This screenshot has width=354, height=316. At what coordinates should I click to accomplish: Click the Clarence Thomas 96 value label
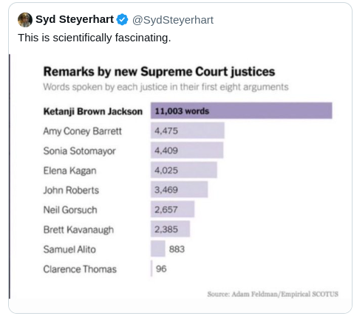(x=161, y=269)
